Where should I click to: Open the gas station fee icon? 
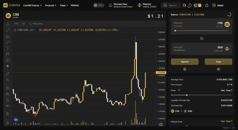[x=184, y=5]
